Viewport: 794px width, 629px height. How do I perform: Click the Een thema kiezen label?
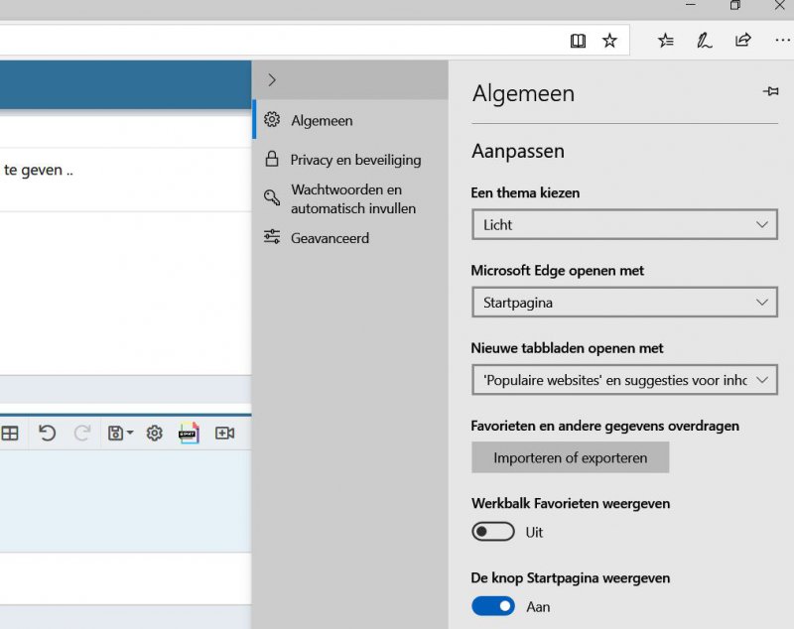pyautogui.click(x=525, y=192)
